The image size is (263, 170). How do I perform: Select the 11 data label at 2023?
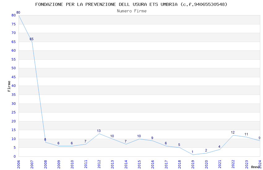coord(246,134)
